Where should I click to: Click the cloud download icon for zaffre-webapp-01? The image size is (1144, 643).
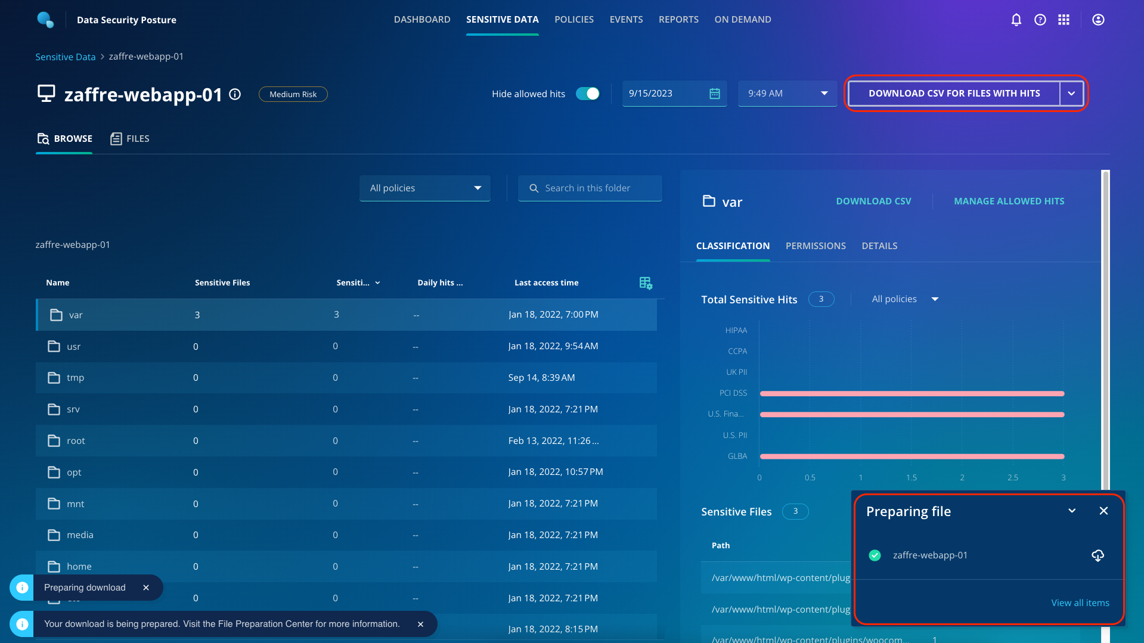(1098, 555)
